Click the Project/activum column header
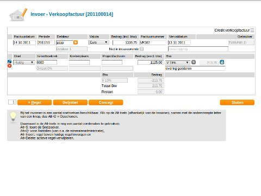Image resolution: width=261 pixels, height=196 pixels. pos(117,56)
